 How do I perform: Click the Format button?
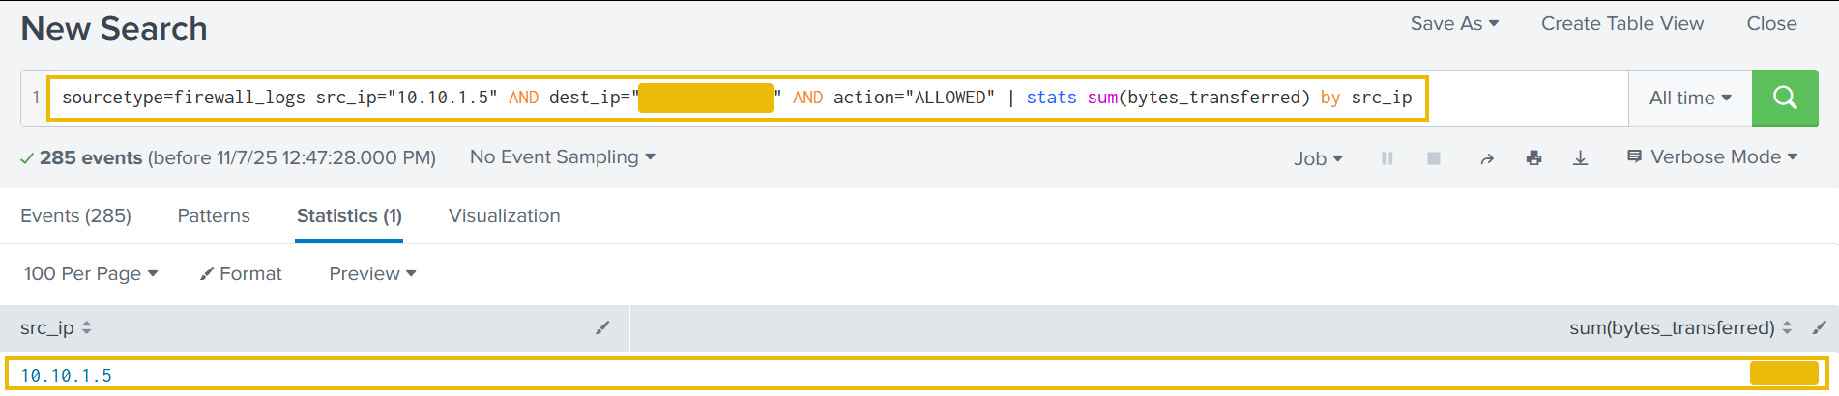tap(241, 274)
